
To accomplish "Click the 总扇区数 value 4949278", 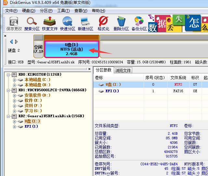I will (x=171, y=152).
